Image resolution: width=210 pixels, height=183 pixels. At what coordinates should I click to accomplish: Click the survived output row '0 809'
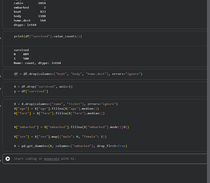pyautogui.click(x=21, y=54)
